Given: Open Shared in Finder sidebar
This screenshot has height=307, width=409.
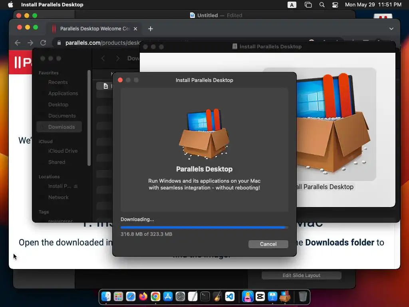Looking at the screenshot, I should [x=57, y=162].
